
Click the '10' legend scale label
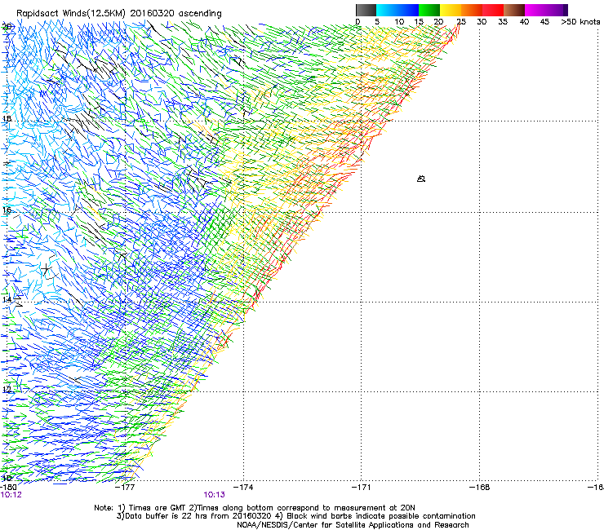[399, 21]
